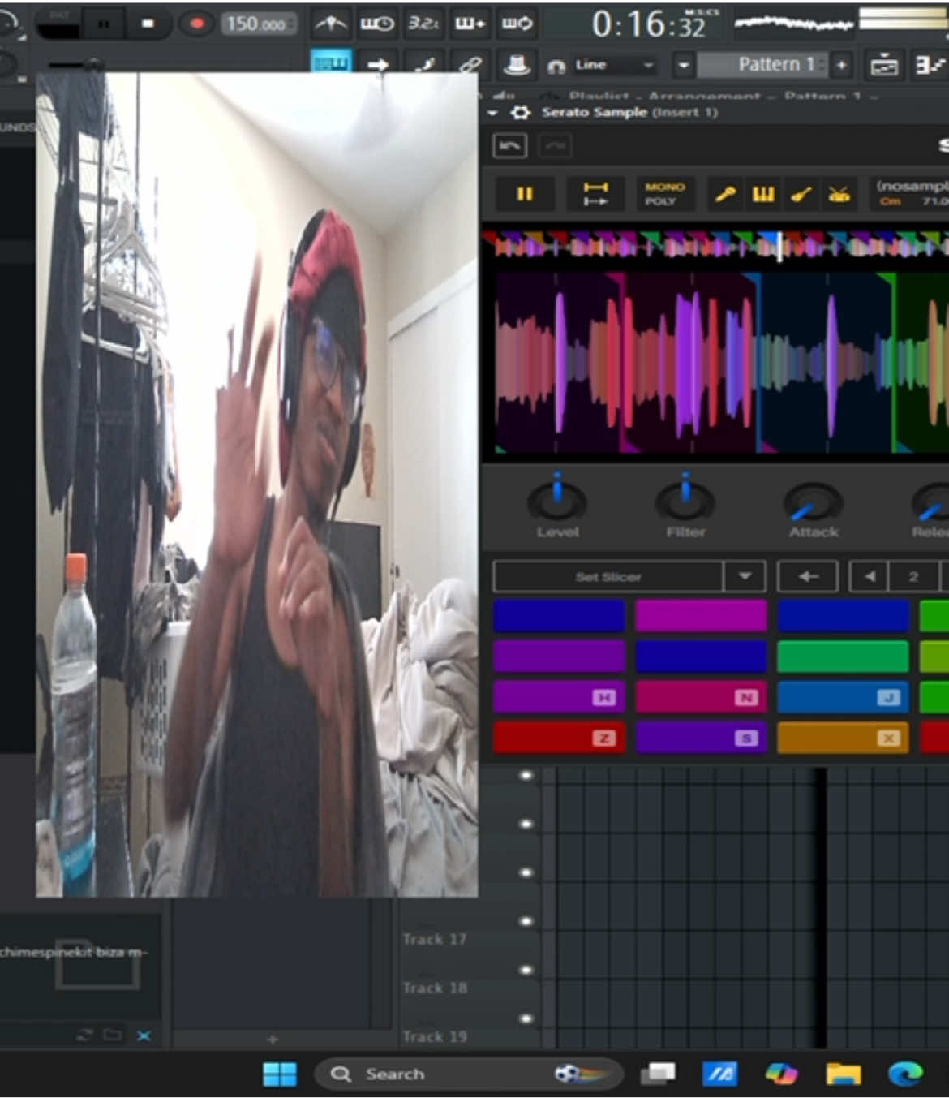Pause playback in FL Studio transport
This screenshot has width=949, height=1098.
coord(104,24)
